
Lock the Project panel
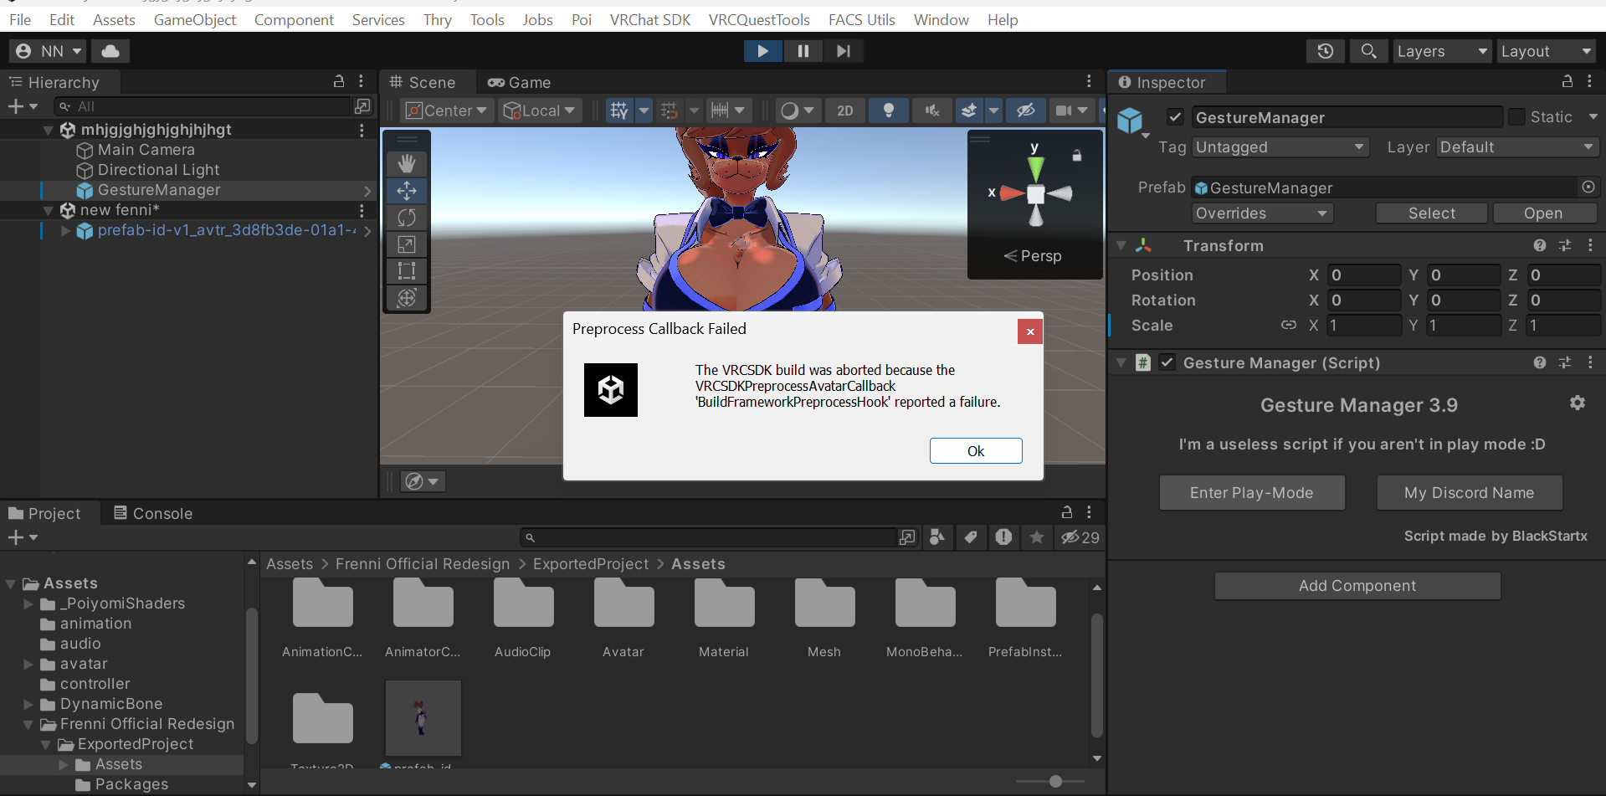coord(1067,511)
